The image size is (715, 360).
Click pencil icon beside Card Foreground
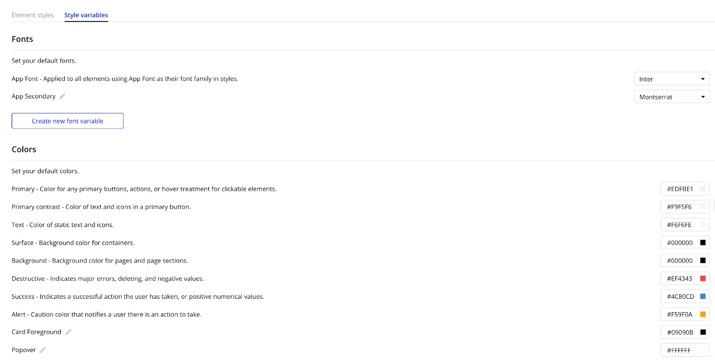click(x=68, y=332)
